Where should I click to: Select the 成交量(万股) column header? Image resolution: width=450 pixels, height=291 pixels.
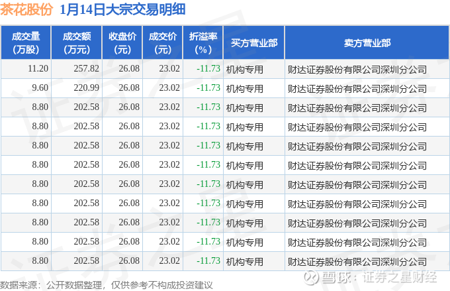pos(26,42)
